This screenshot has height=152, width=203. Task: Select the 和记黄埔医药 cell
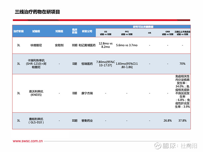[87, 45]
